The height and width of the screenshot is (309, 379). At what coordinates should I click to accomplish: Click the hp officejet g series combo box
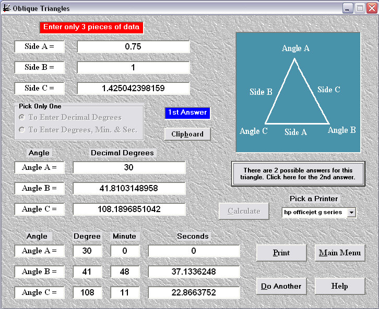tap(319, 213)
